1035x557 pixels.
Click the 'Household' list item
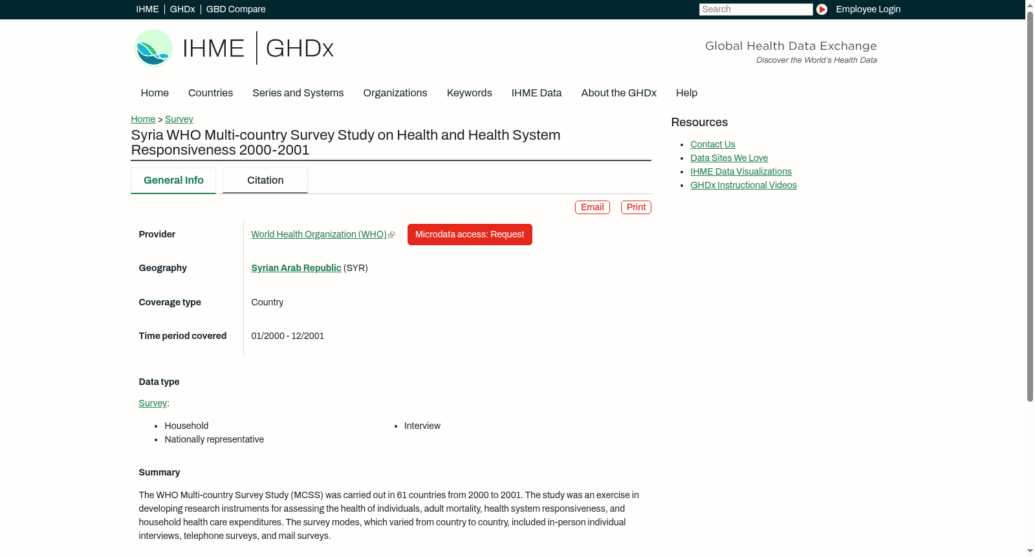pyautogui.click(x=186, y=426)
